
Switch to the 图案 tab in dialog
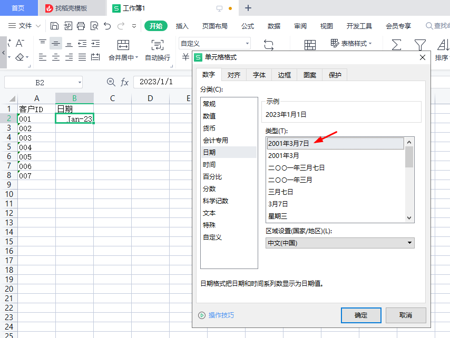coord(310,75)
